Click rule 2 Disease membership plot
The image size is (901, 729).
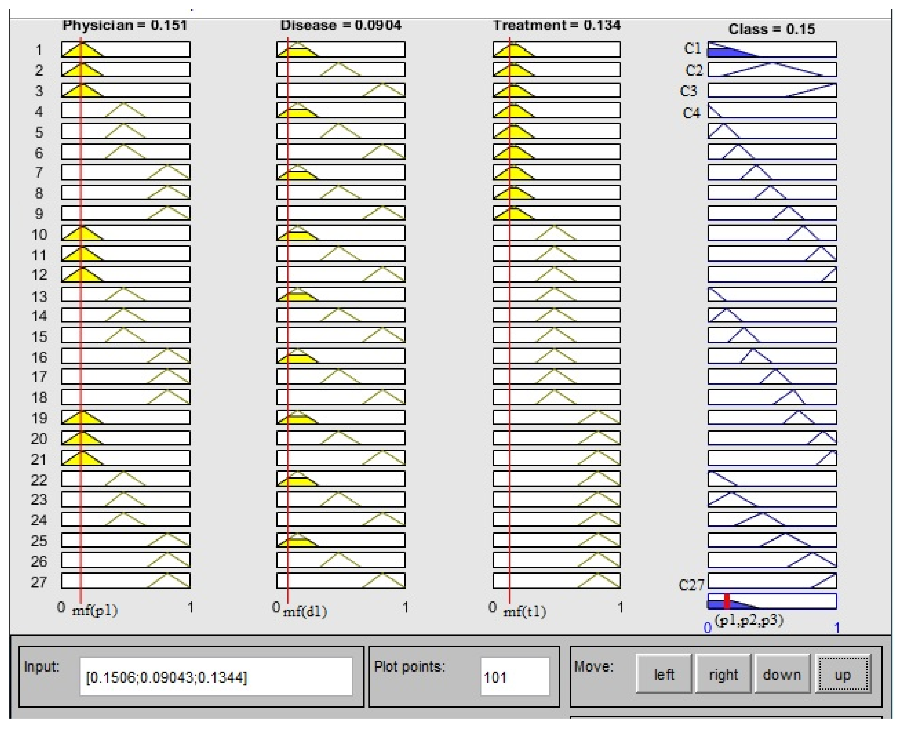(341, 69)
